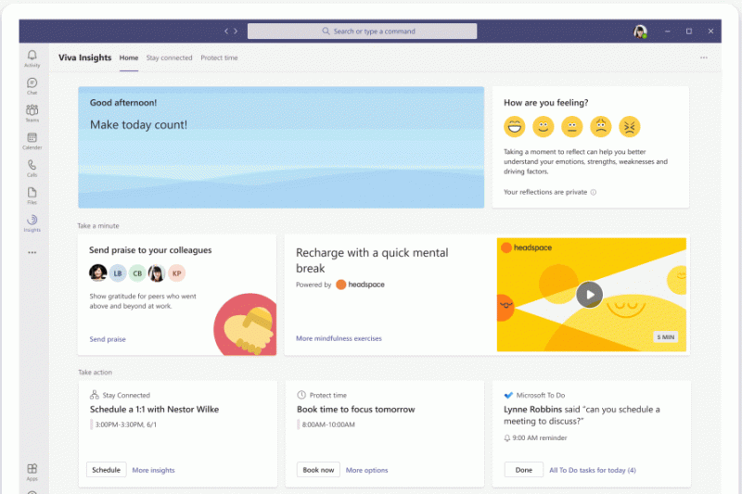Open the Calls icon
The image size is (742, 494).
pos(32,167)
